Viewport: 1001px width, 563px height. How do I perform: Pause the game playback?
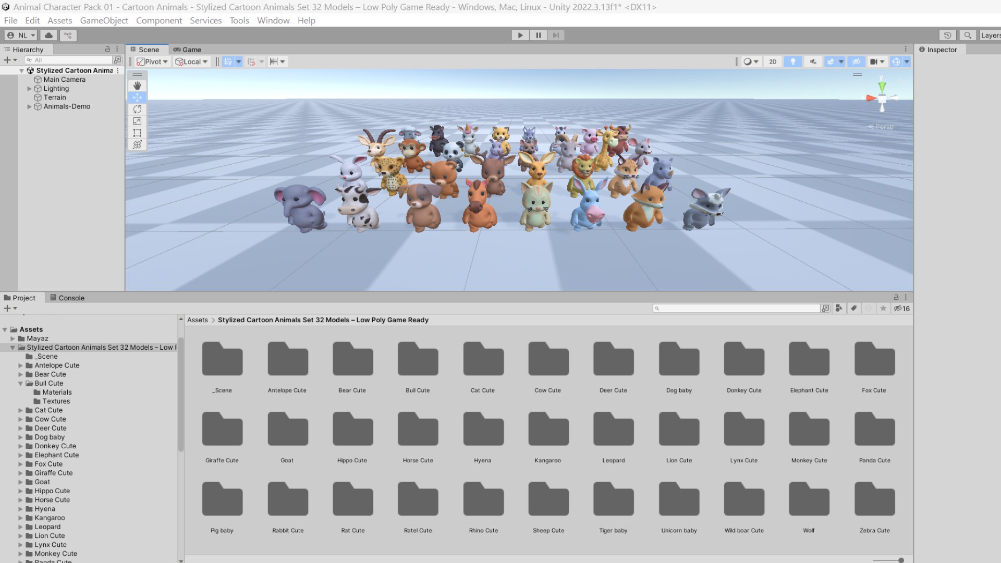click(x=538, y=35)
